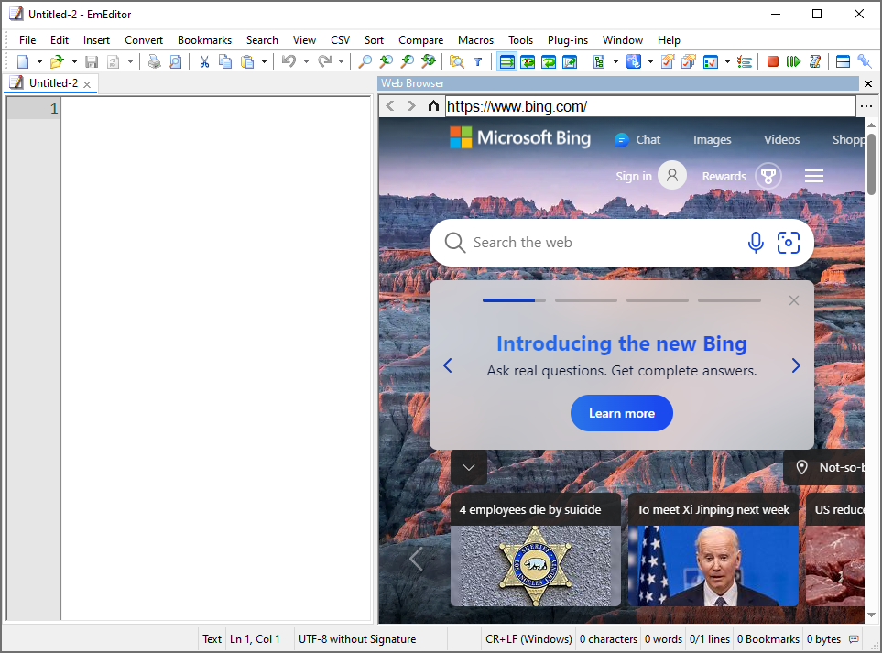Go back in the Web Browser panel
The height and width of the screenshot is (653, 882).
click(x=390, y=105)
